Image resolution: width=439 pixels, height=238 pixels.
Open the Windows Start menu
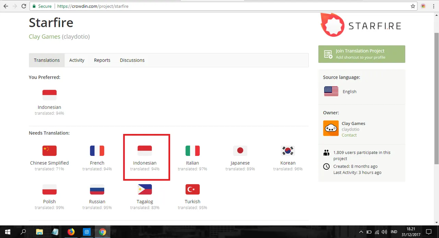8,232
